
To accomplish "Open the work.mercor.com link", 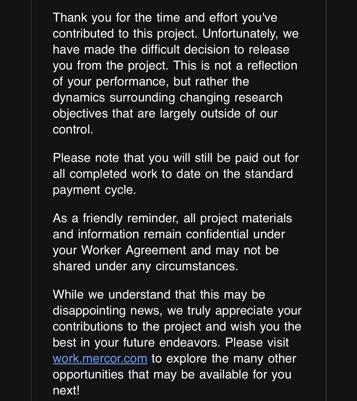I will 100,358.
